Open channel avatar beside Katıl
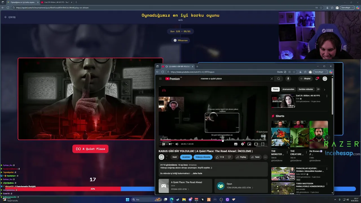This screenshot has width=361, height=203. pyautogui.click(x=161, y=157)
